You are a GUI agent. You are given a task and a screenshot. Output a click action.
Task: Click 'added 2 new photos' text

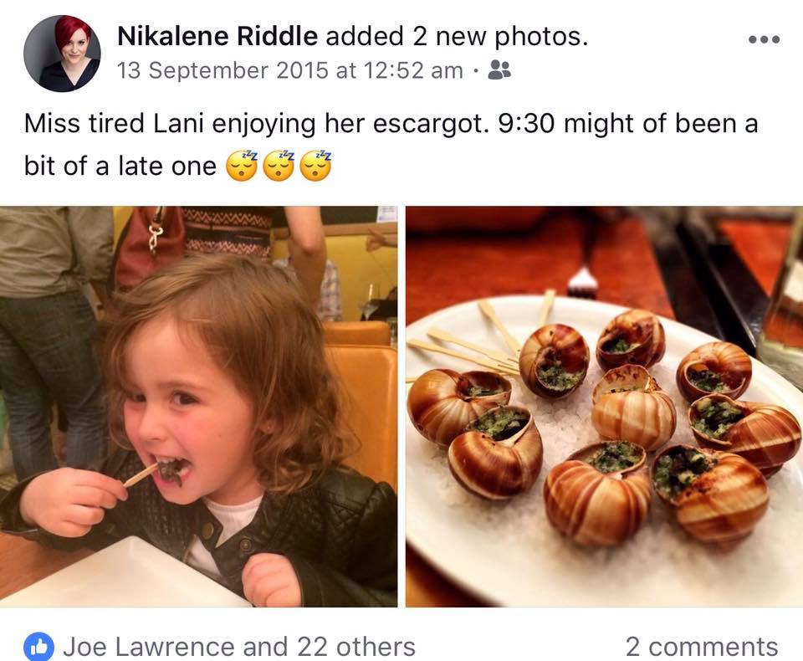click(x=457, y=36)
